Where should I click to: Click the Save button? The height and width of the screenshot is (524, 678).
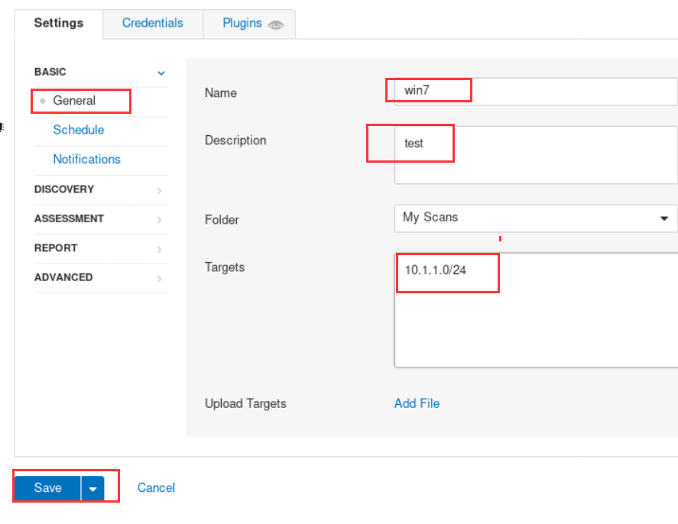point(47,488)
